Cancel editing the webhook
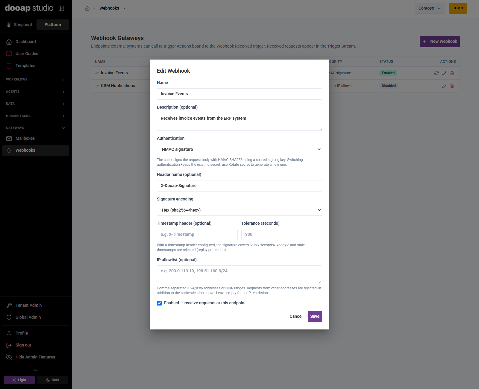Viewport: 479px width, 389px height. coord(296,317)
